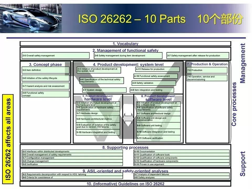
Task: Click the '2. Management of functional safety' header
Action: click(126, 50)
